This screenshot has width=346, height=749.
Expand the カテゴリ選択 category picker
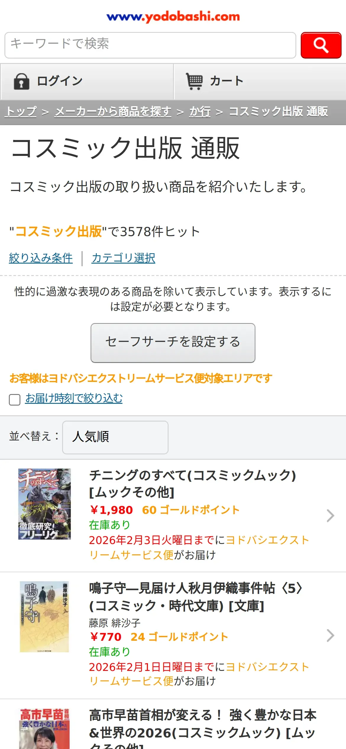coord(123,258)
